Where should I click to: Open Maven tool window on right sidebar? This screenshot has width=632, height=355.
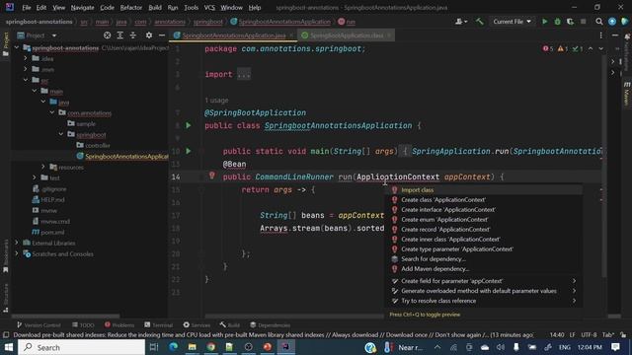point(627,94)
